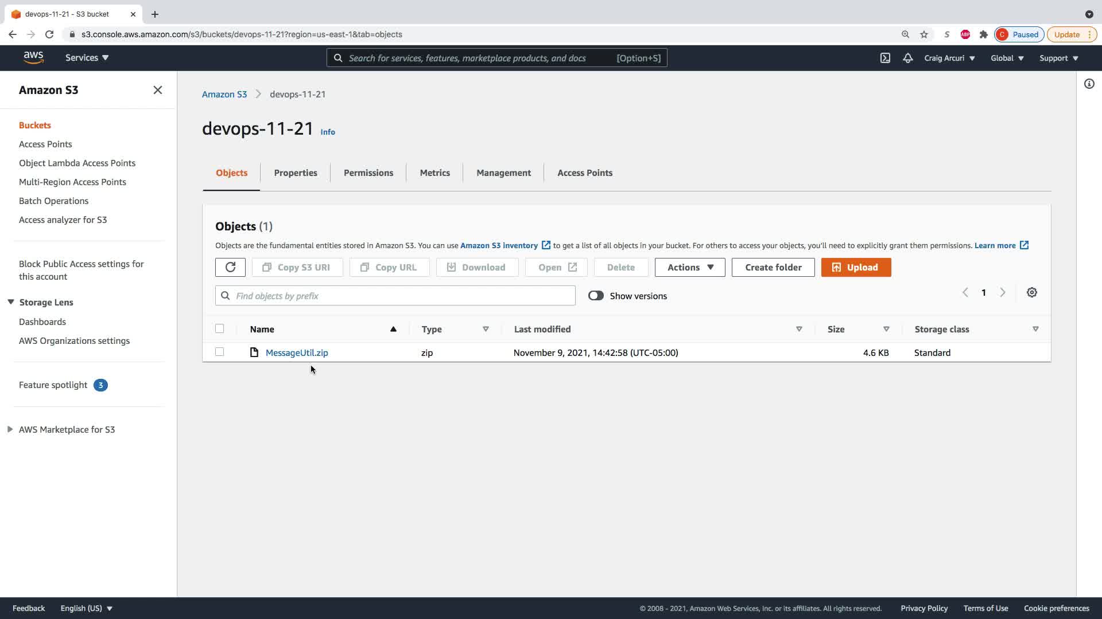1102x619 pixels.
Task: Open the MessageUtil.zip object link
Action: point(297,352)
